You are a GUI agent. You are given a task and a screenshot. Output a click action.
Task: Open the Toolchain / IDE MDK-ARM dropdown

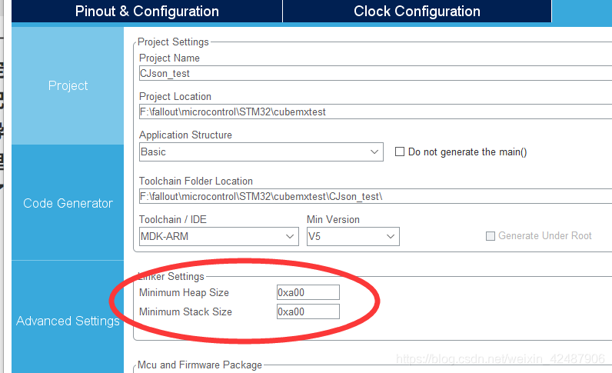click(219, 237)
